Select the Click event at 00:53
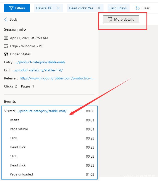 14,156
